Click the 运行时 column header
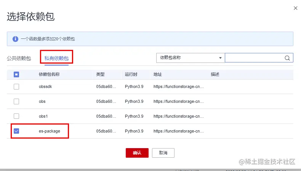This screenshot has width=301, height=171. (131, 75)
